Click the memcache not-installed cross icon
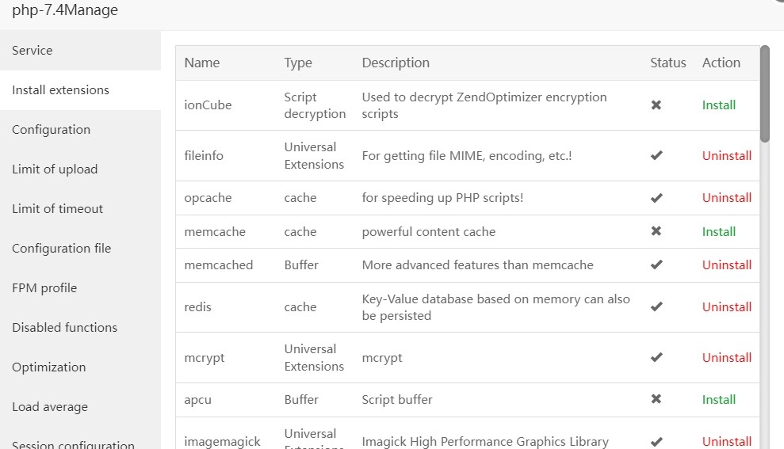The width and height of the screenshot is (784, 449). (x=656, y=232)
